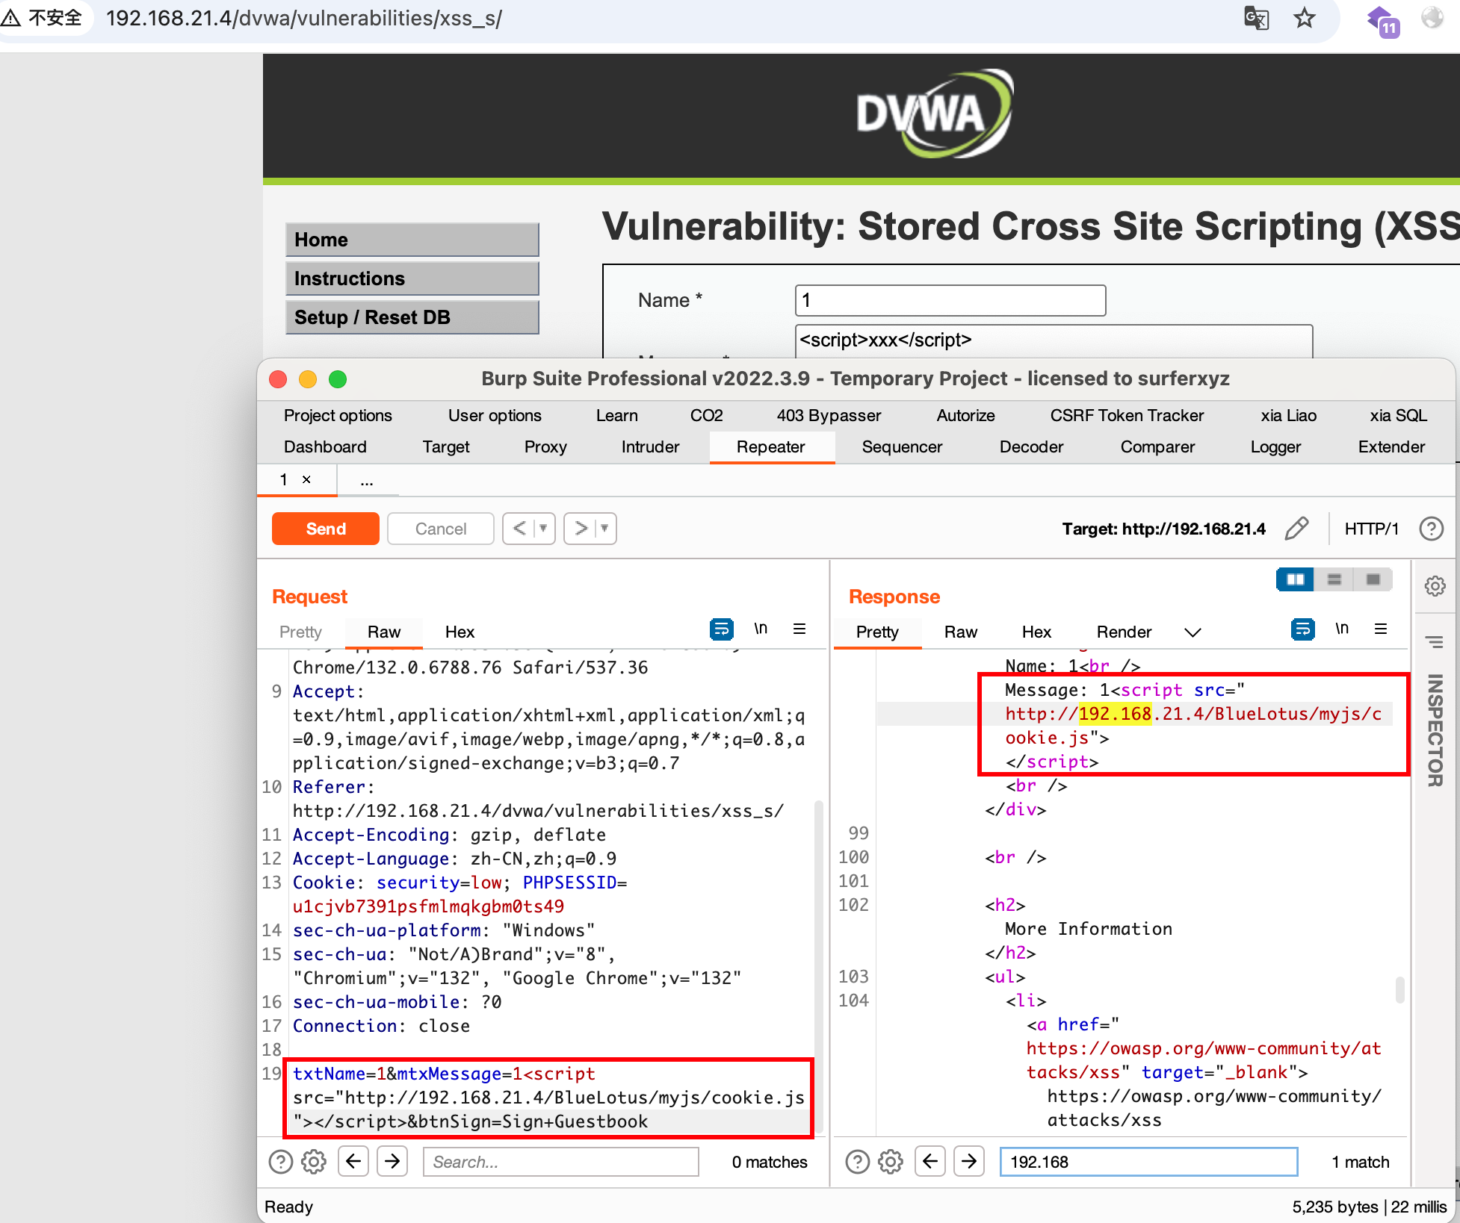
Task: Bookmark this page with the star icon
Action: click(1305, 18)
